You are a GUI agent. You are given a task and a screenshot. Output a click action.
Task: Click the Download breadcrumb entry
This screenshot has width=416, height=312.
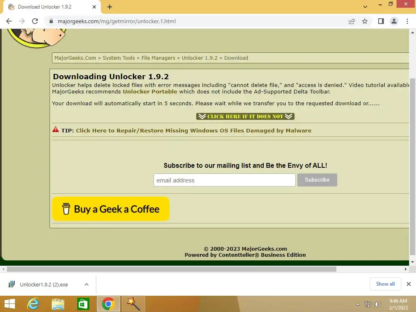coord(236,58)
